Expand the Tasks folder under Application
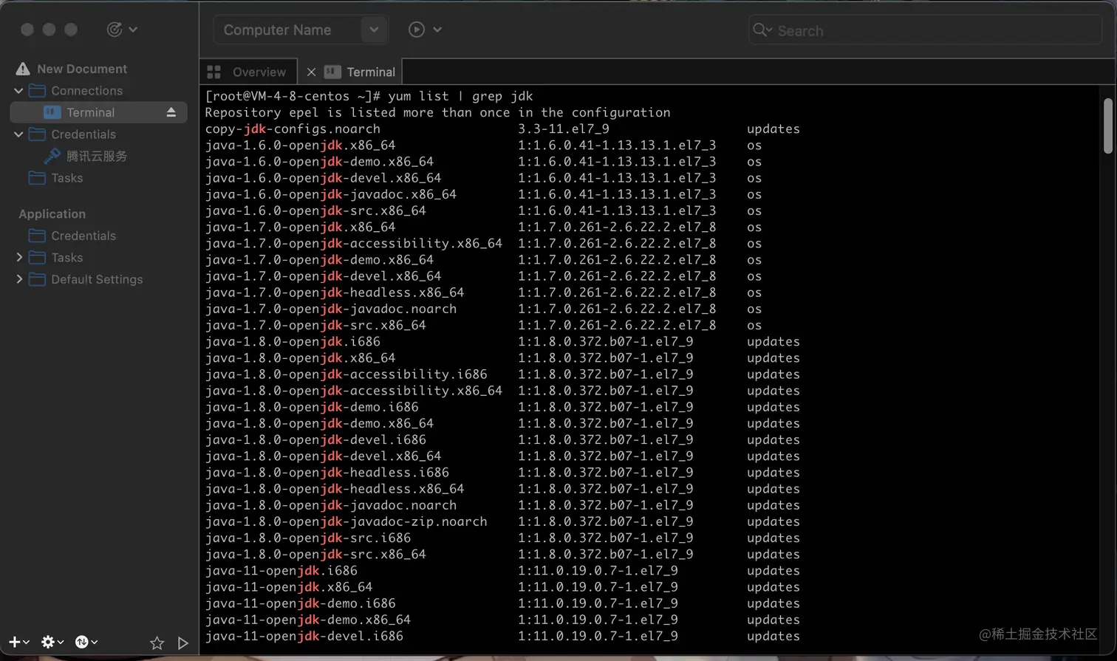Viewport: 1117px width, 661px height. click(19, 258)
